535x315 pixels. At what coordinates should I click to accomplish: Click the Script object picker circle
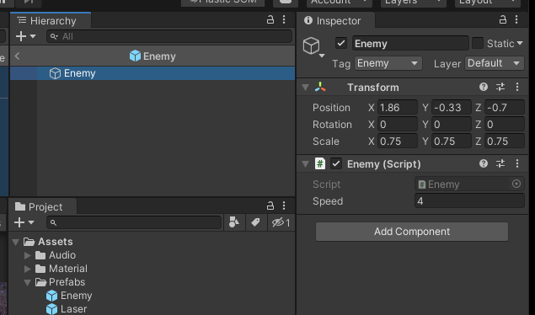[x=516, y=184]
